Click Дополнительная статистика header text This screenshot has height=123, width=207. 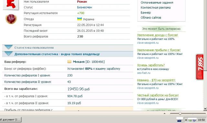(57, 54)
